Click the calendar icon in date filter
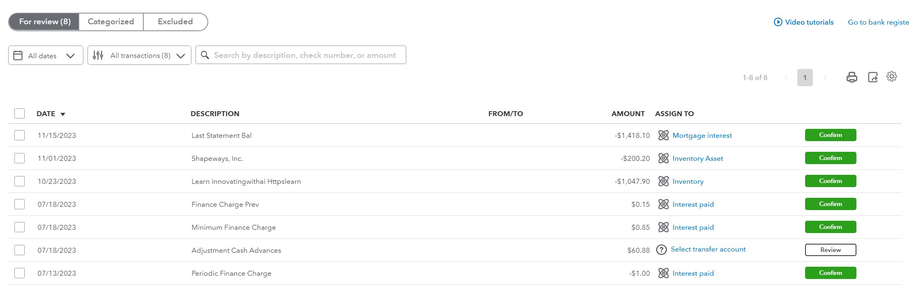Viewport: 909px width, 286px height. (18, 55)
